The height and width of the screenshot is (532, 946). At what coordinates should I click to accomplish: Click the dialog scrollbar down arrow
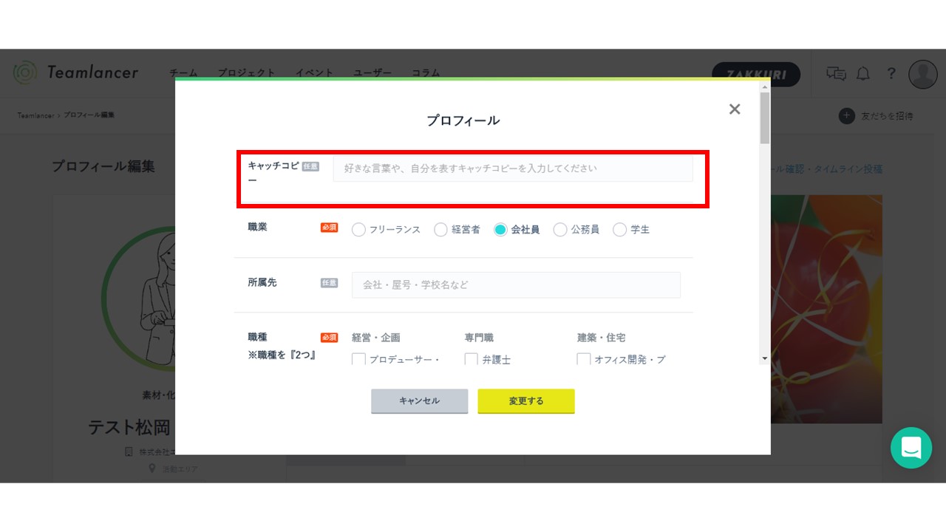[x=765, y=358]
